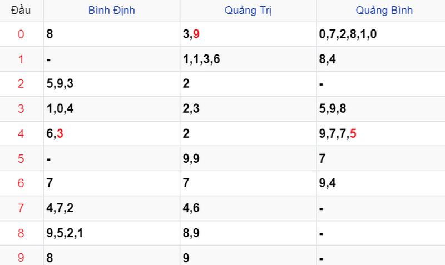Image resolution: width=445 pixels, height=265 pixels.
Task: Click the Bình Định cell showing 6,3
Action: [x=112, y=134]
